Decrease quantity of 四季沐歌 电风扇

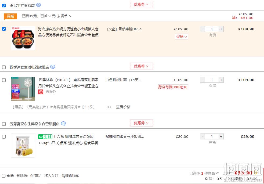202,80
